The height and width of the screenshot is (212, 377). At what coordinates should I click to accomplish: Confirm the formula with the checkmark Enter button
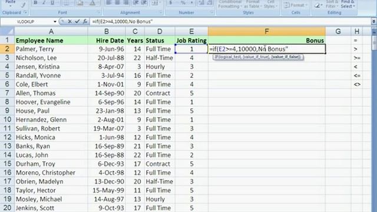coord(77,22)
